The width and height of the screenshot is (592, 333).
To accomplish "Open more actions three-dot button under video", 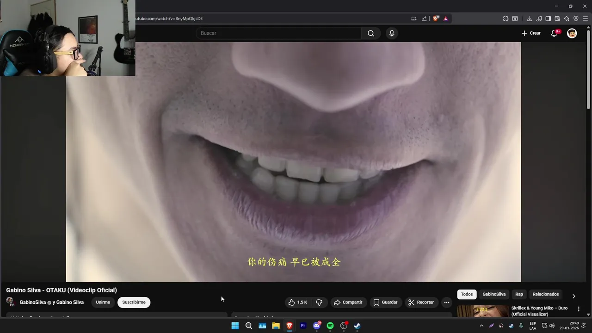I will pos(446,302).
